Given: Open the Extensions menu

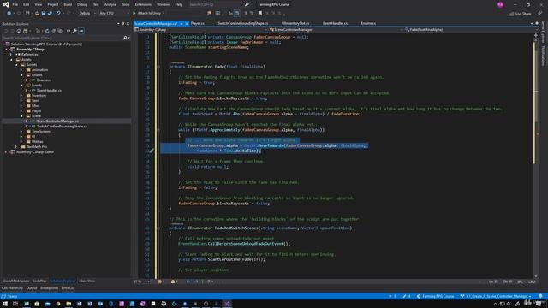Looking at the screenshot, I should [143, 4].
